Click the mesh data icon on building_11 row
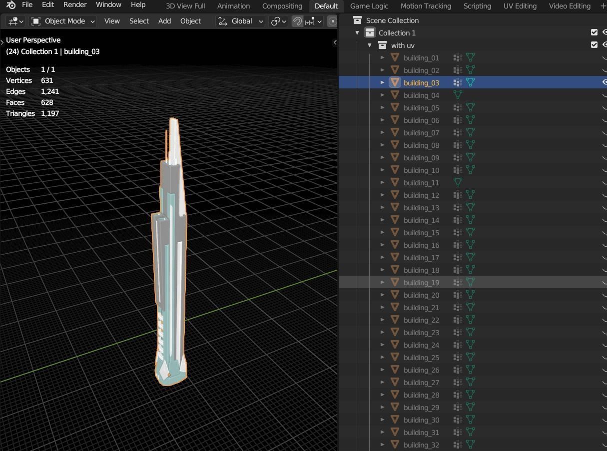The height and width of the screenshot is (451, 607). 457,182
